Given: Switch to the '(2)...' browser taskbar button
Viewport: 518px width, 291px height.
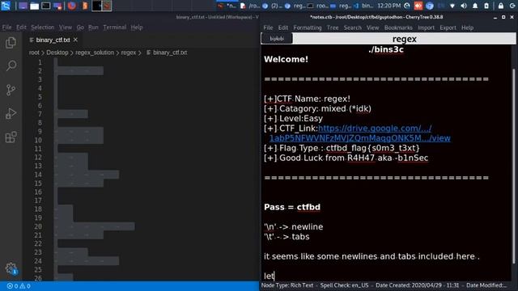Looking at the screenshot, I should pos(273,6).
